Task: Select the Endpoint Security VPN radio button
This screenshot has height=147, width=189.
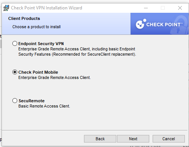Action: click(15, 44)
